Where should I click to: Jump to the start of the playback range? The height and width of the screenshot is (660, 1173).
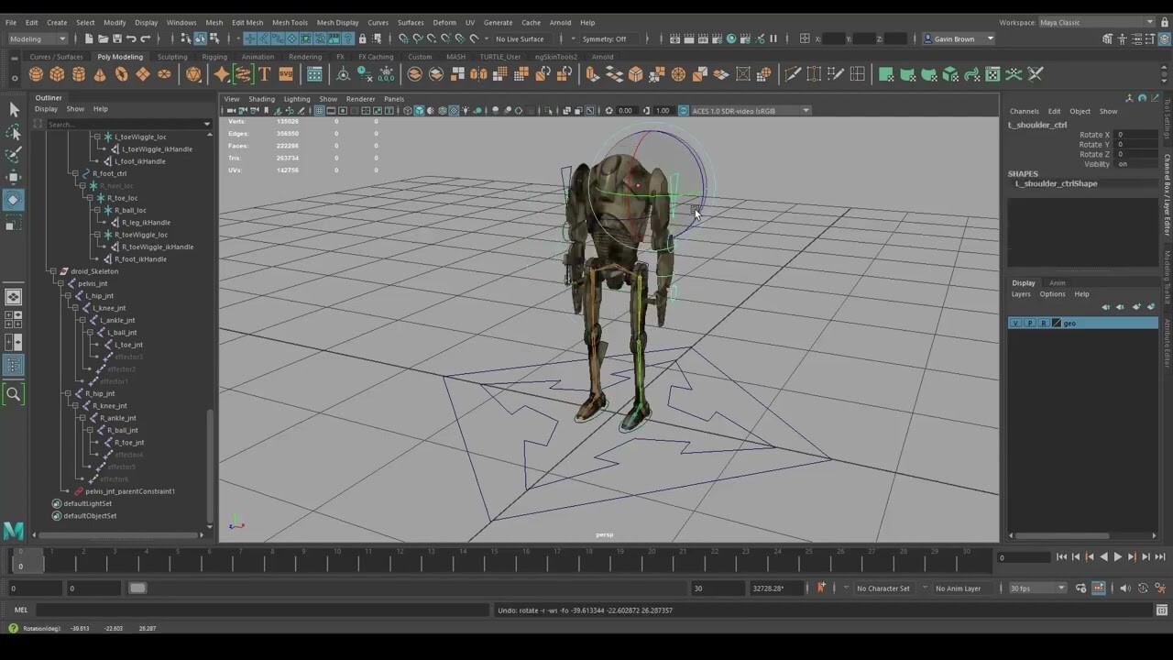coord(1061,556)
